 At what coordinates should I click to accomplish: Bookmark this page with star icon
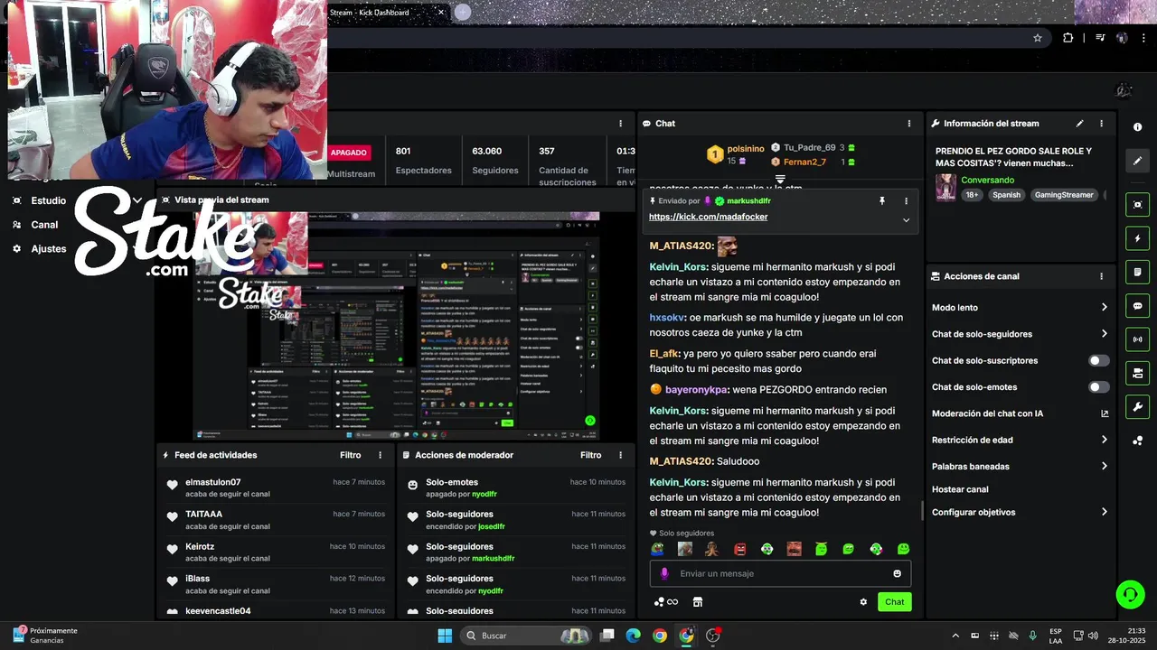(x=1038, y=38)
